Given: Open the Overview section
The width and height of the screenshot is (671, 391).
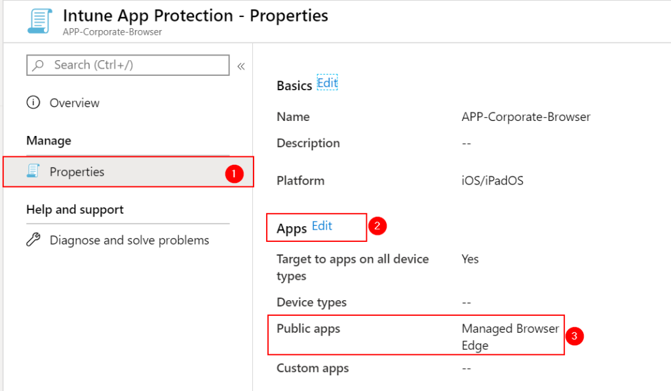Looking at the screenshot, I should pyautogui.click(x=73, y=103).
